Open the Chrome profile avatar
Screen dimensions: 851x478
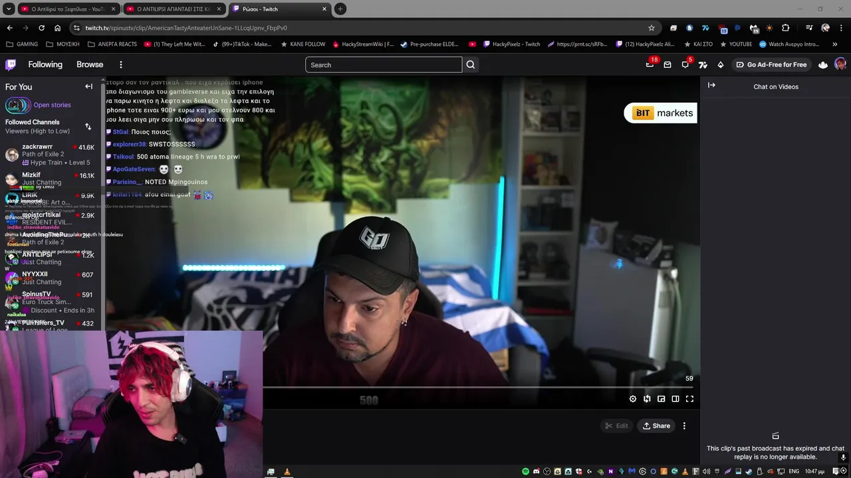825,28
